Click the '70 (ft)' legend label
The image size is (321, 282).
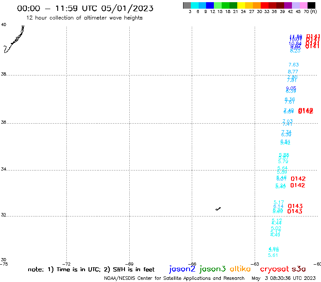click(310, 11)
